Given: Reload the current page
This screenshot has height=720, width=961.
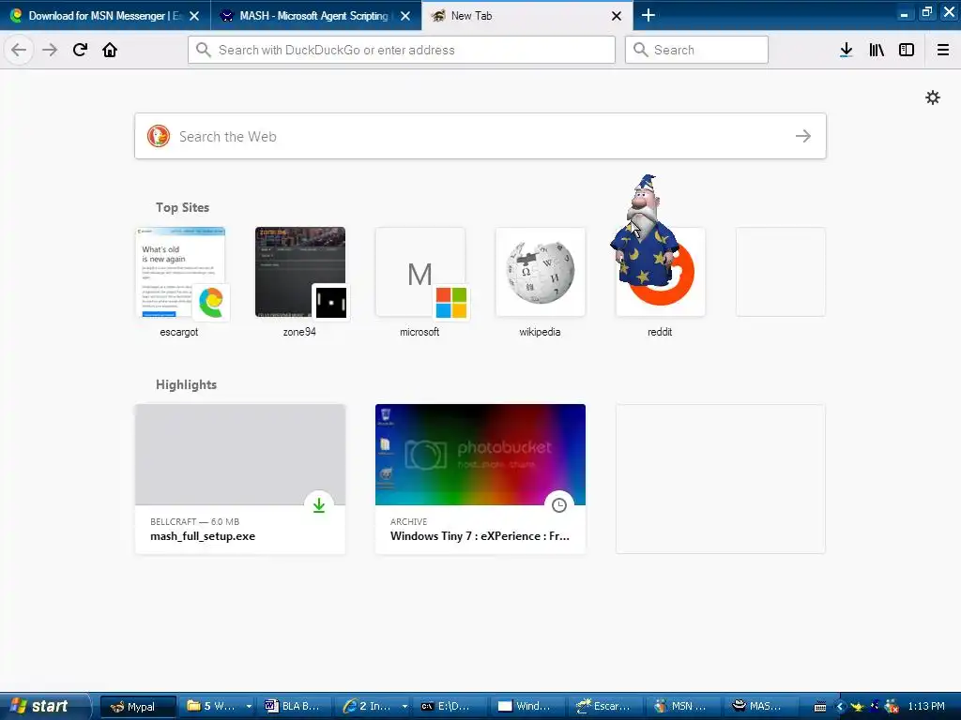Looking at the screenshot, I should [x=80, y=50].
